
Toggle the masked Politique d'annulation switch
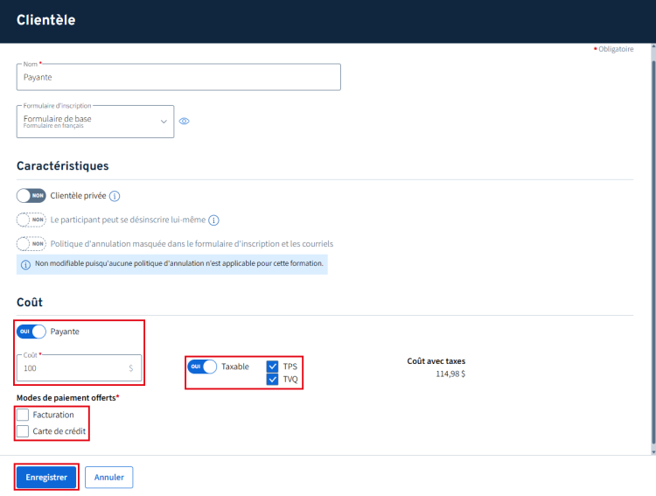point(31,244)
